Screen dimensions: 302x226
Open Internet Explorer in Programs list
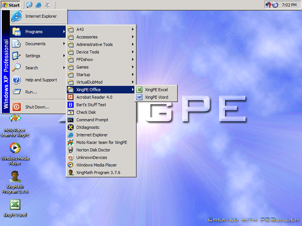tap(101, 135)
